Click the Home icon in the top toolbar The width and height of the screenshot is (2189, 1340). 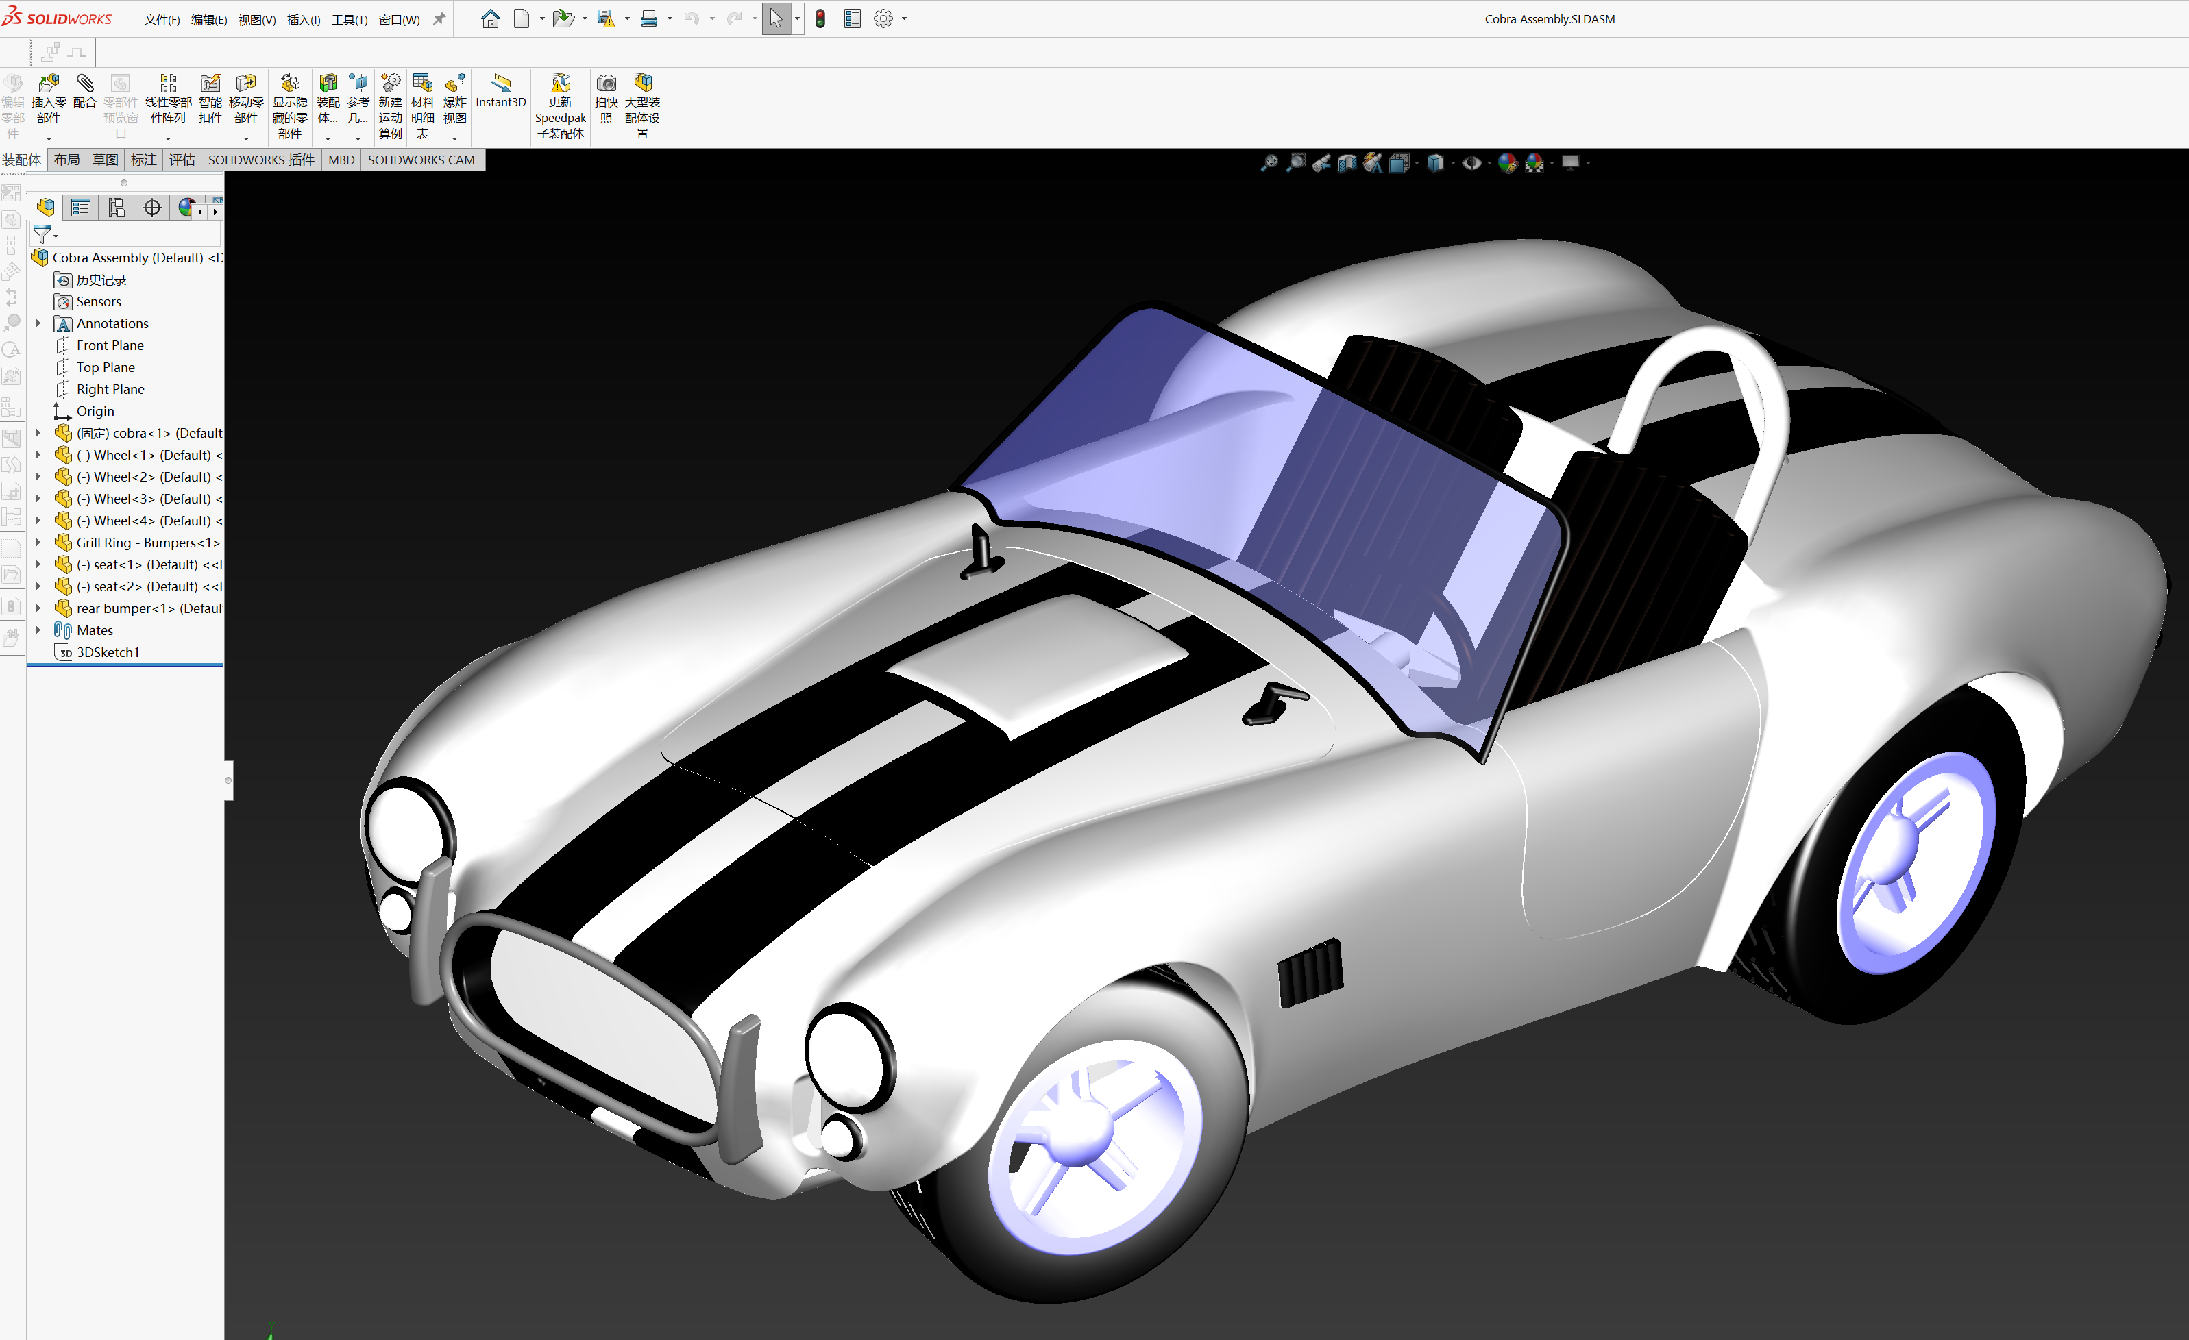pos(491,18)
